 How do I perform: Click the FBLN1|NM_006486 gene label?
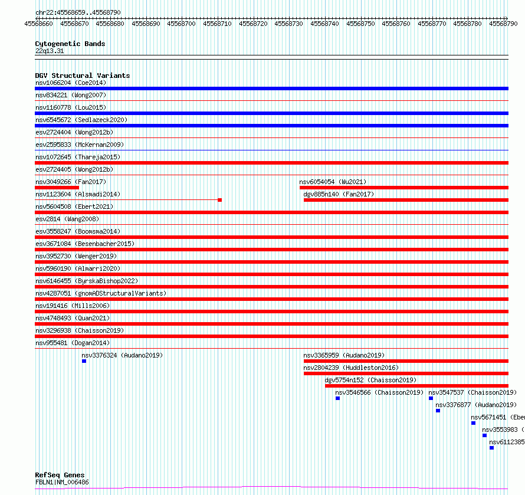click(x=62, y=482)
